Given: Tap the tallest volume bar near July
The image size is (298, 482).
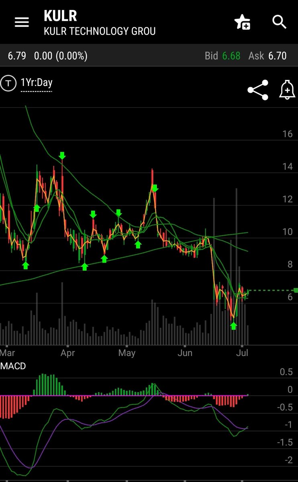Looking at the screenshot, I should click(237, 266).
